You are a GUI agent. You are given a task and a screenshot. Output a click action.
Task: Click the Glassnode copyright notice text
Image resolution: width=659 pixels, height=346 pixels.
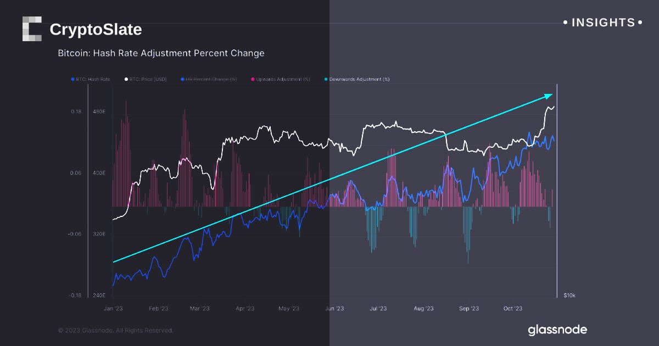(116, 330)
